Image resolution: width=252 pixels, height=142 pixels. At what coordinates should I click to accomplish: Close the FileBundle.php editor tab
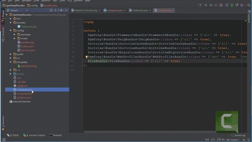[x=150, y=11]
